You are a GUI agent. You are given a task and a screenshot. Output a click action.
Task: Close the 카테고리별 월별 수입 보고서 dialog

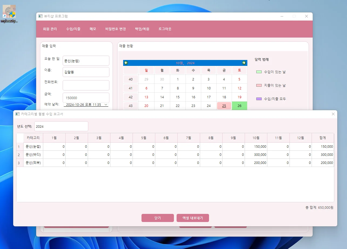click(333, 114)
